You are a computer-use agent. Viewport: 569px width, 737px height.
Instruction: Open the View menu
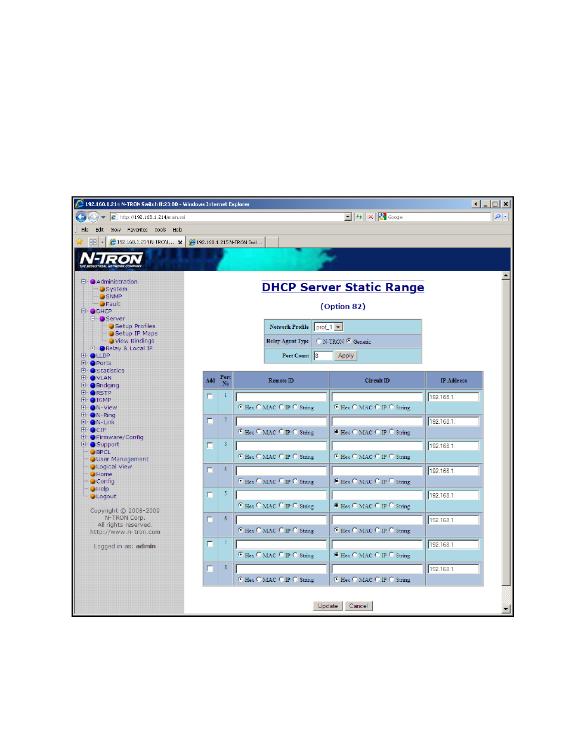116,230
